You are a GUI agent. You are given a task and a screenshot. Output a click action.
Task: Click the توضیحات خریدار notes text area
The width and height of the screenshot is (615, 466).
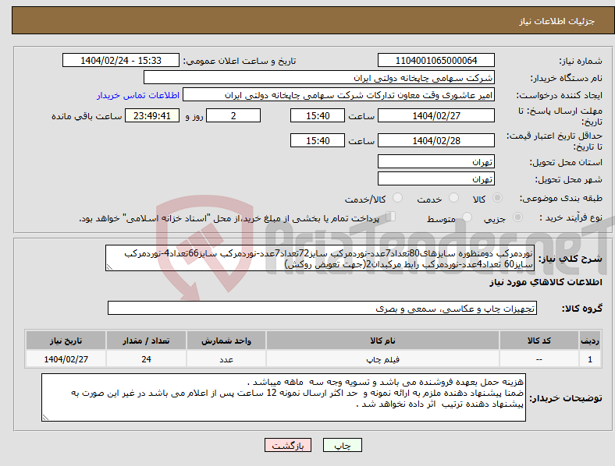tap(283, 397)
